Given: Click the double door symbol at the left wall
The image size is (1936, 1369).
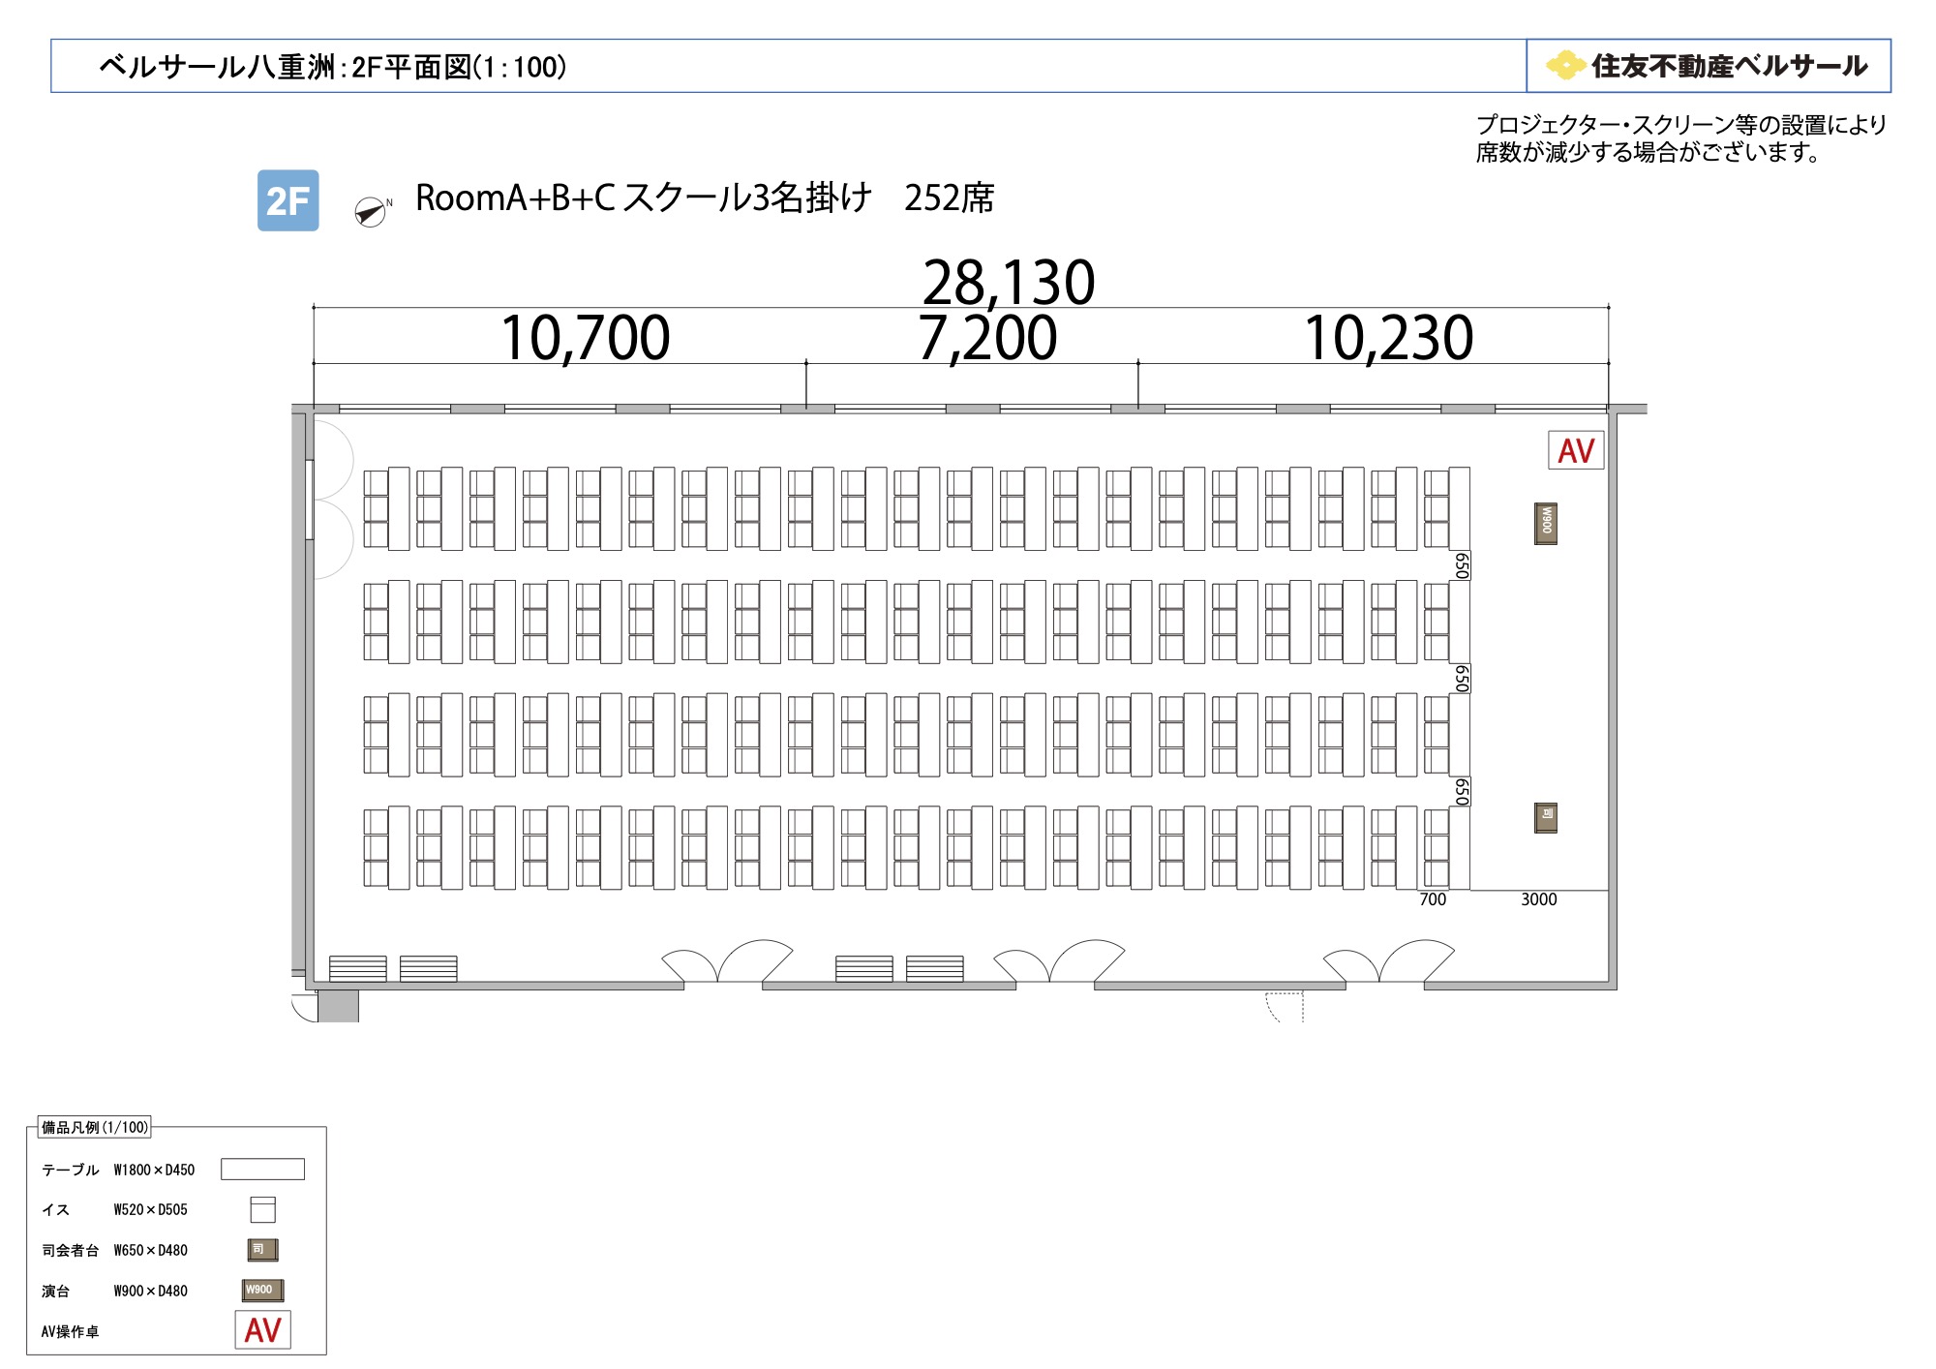Looking at the screenshot, I should 331,500.
